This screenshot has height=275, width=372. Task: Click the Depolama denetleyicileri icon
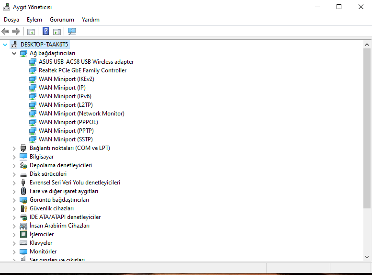(x=23, y=165)
